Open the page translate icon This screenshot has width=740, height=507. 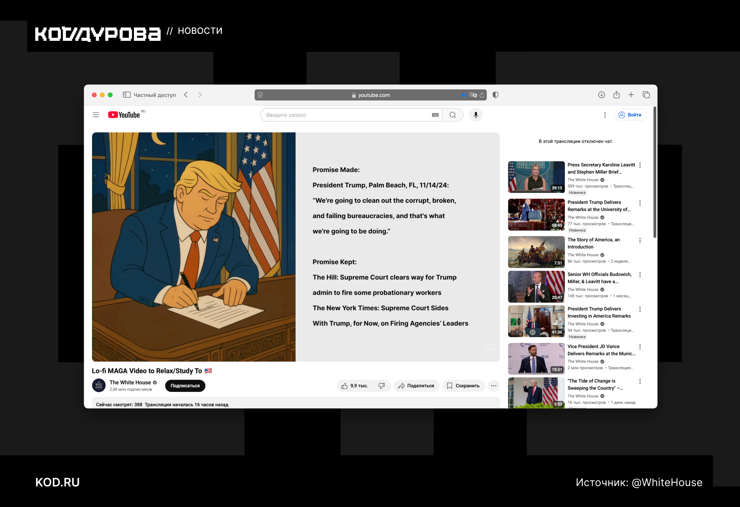(x=473, y=95)
